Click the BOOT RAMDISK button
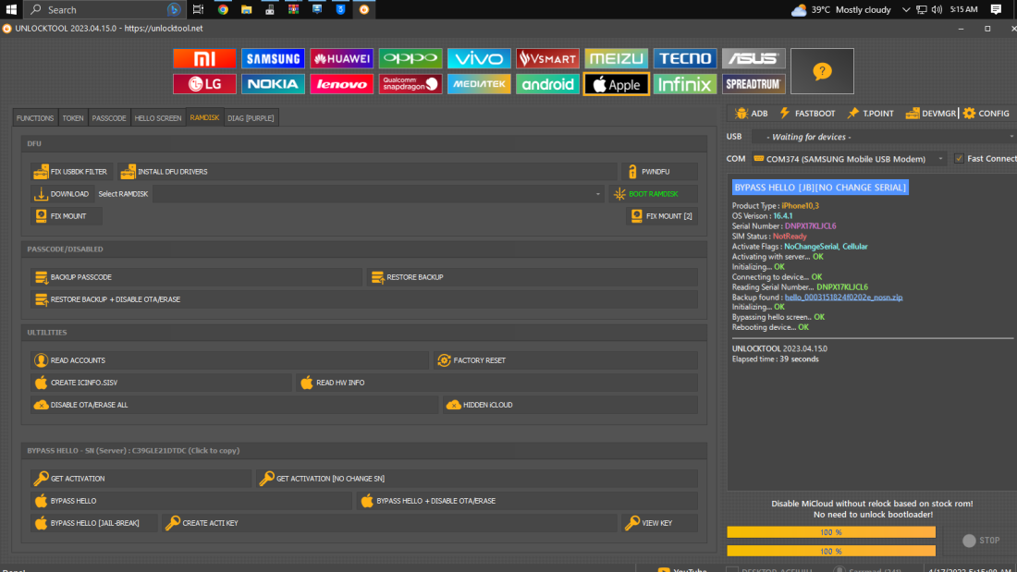Viewport: 1017px width, 572px height. [653, 194]
